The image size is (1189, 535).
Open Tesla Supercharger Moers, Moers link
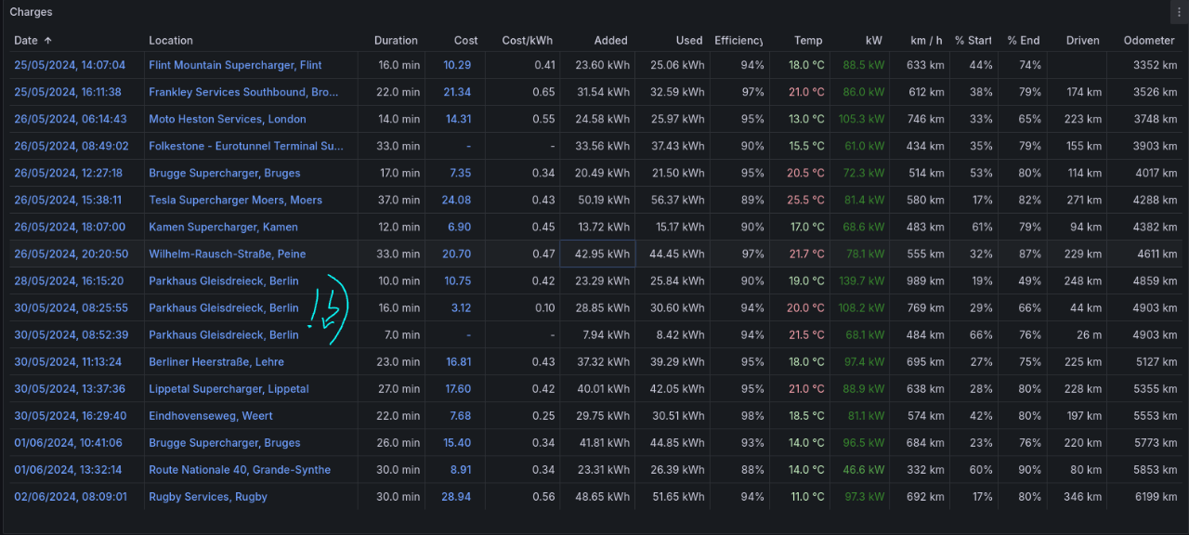coord(235,200)
